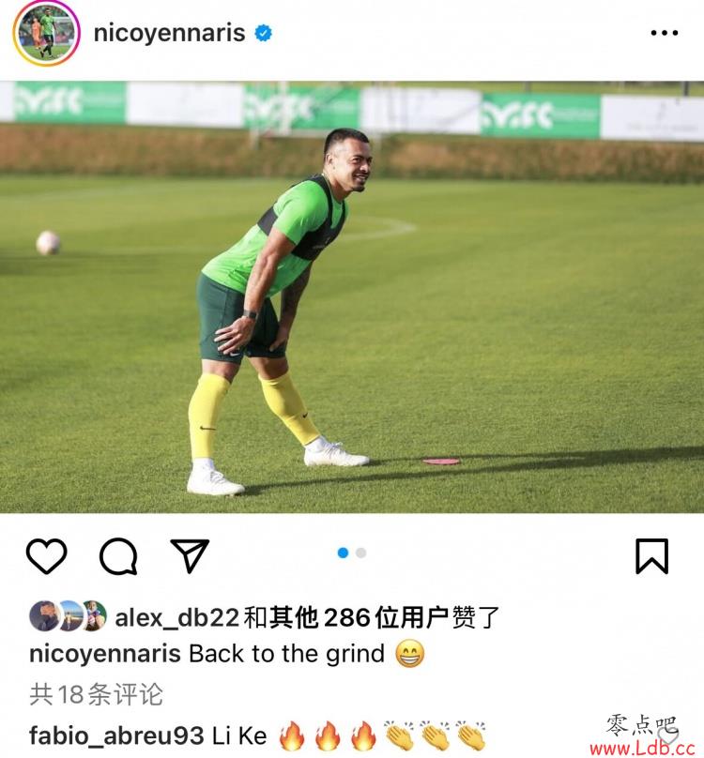Open nicoyennaris username in caption
Viewport: 704px width, 758px height.
105,654
